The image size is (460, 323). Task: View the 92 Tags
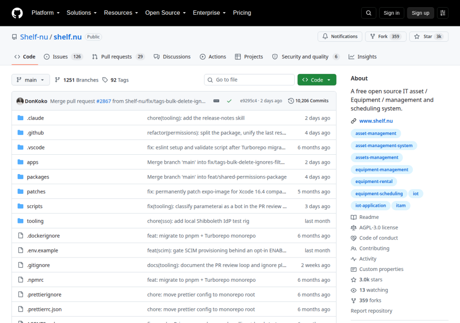(x=115, y=80)
